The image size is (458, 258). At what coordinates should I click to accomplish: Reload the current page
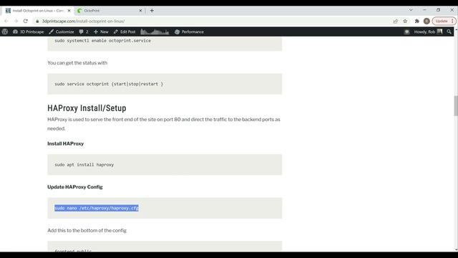(x=26, y=21)
